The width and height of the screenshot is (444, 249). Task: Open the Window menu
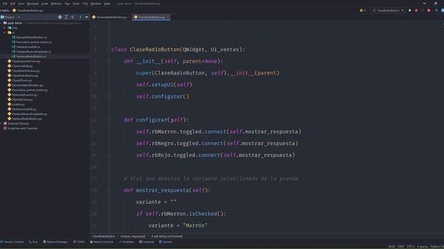(96, 3)
